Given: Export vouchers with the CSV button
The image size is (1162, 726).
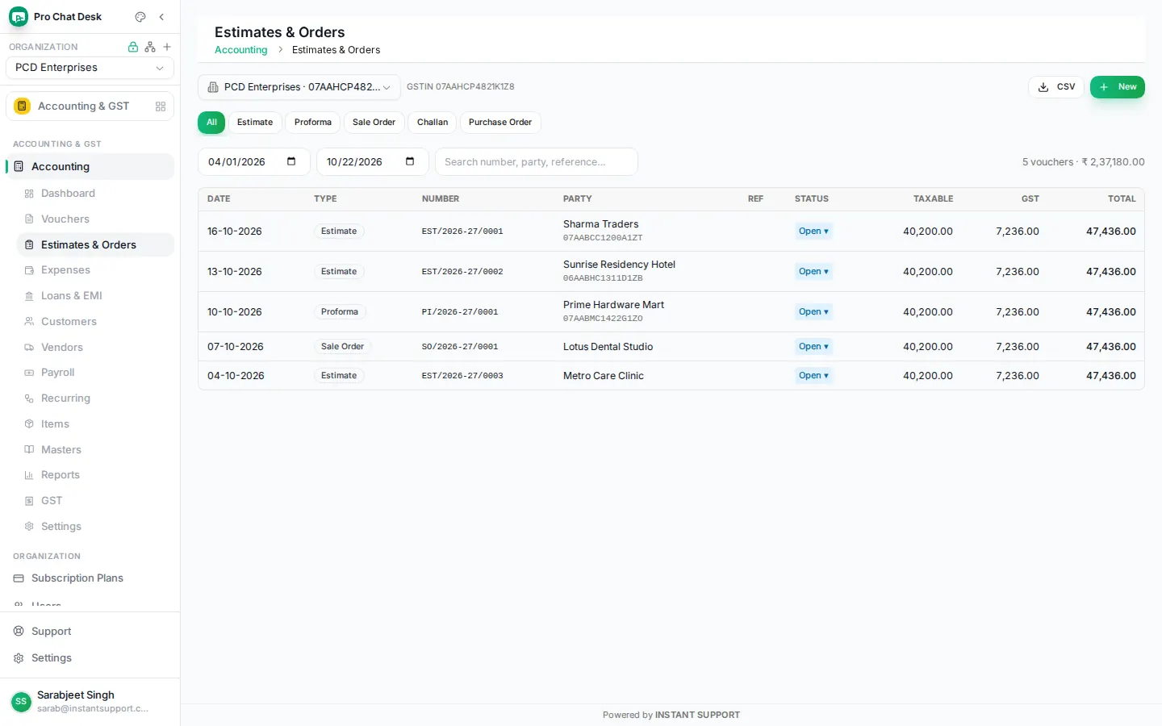Looking at the screenshot, I should 1056,87.
